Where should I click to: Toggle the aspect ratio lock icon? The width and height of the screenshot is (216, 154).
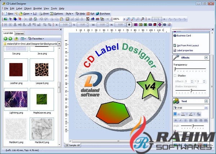[x=129, y=25]
